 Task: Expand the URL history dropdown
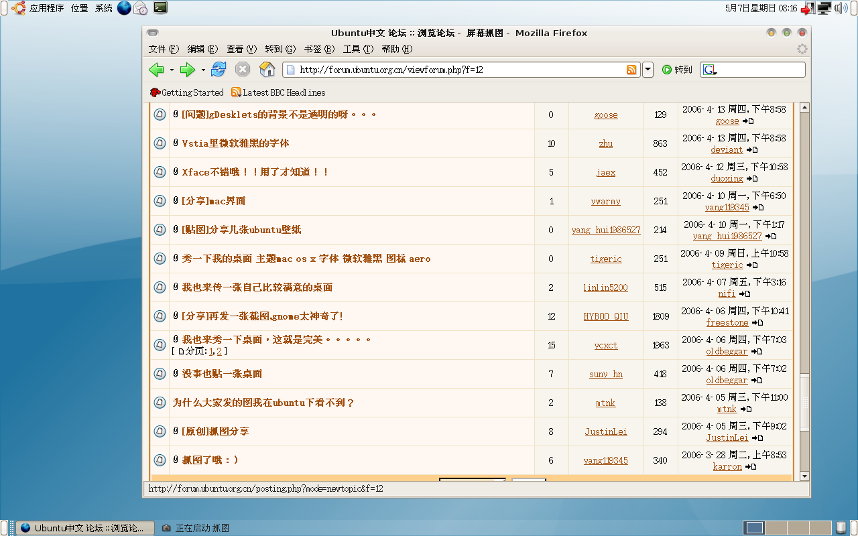click(648, 70)
